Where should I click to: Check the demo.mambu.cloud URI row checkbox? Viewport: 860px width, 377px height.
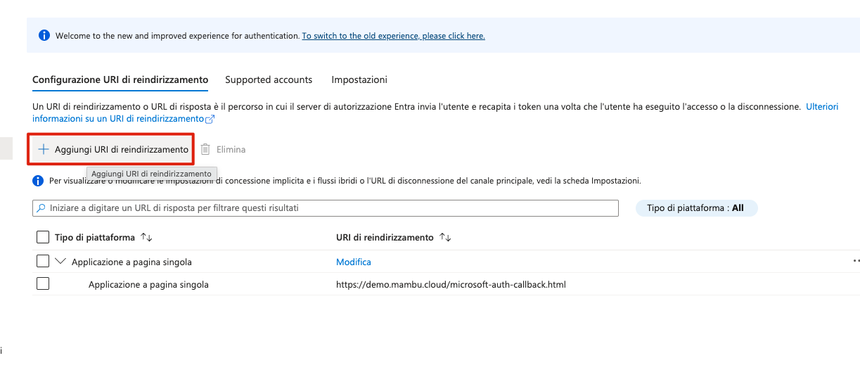pyautogui.click(x=42, y=284)
